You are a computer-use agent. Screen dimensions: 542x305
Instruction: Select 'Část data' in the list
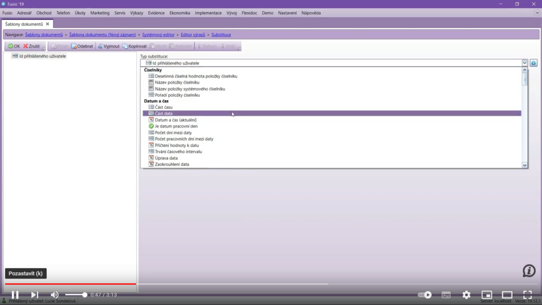(x=164, y=114)
